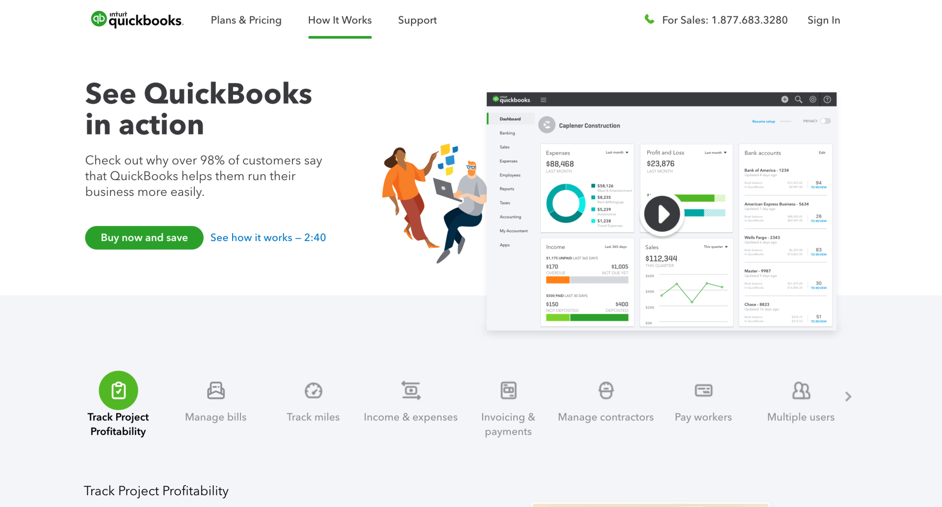Select Track miles tab label
942x507 pixels.
coord(313,417)
